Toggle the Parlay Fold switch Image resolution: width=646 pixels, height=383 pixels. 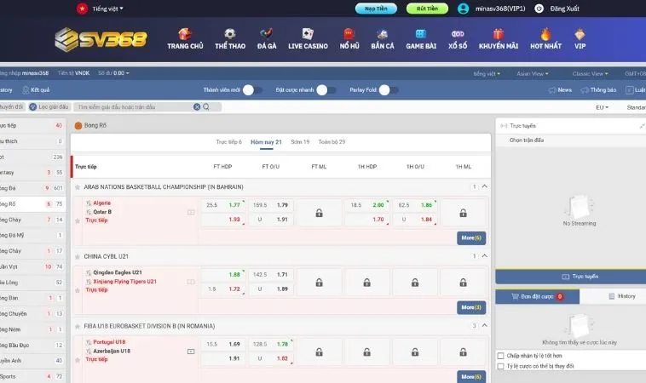pyautogui.click(x=389, y=90)
